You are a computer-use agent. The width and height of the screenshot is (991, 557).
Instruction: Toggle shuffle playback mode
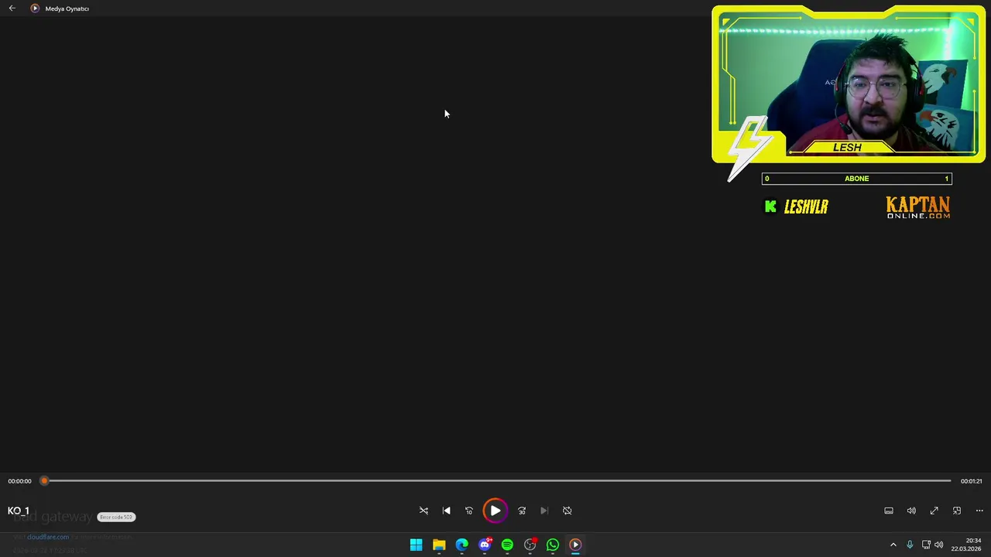423,511
